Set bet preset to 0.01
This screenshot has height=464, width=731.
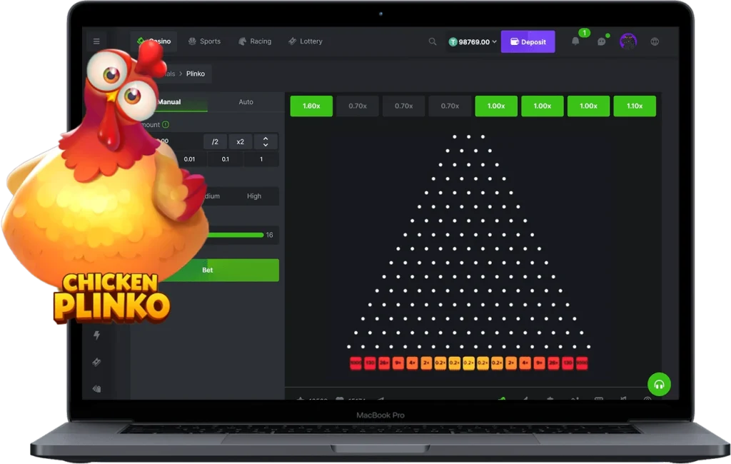(189, 159)
